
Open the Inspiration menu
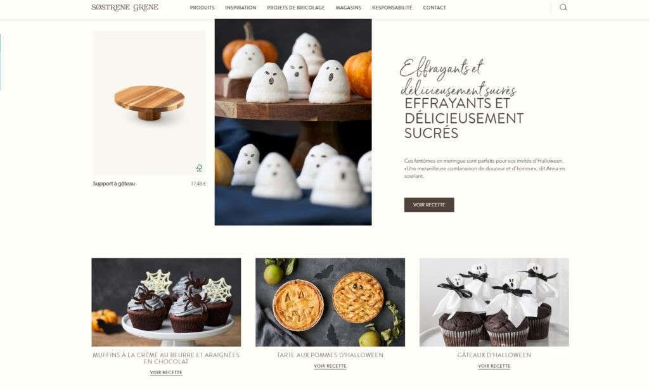tap(240, 8)
